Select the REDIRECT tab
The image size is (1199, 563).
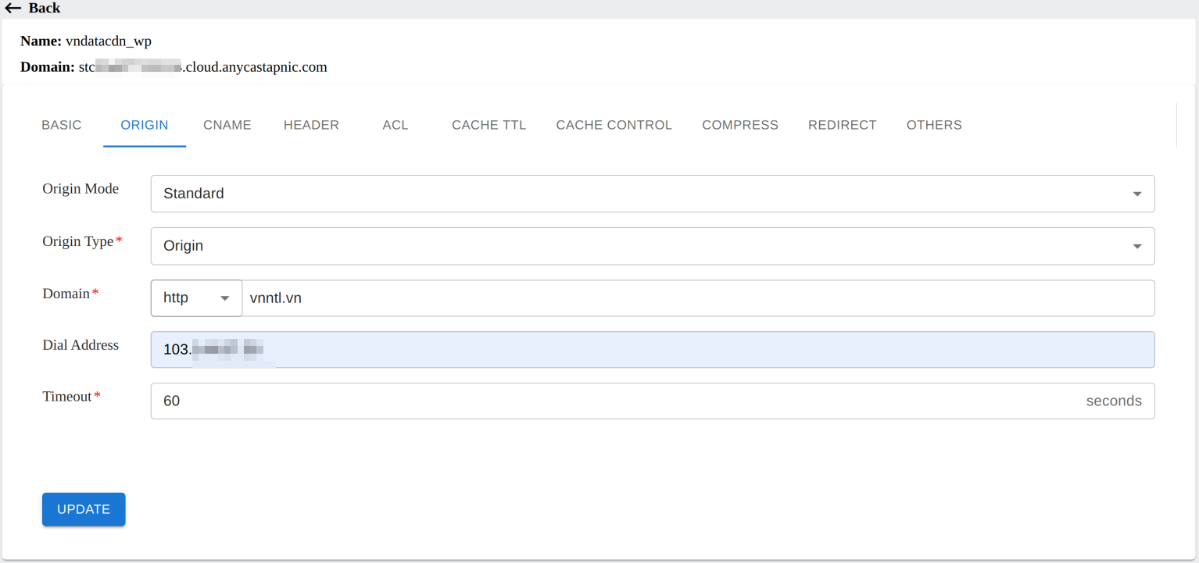click(842, 125)
